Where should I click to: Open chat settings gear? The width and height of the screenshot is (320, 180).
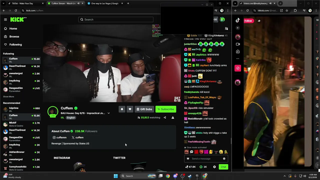214,167
